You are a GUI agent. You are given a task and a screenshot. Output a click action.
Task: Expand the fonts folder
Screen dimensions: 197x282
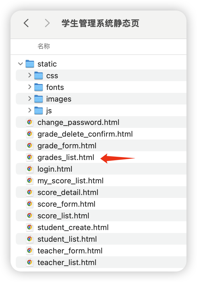tap(30, 87)
